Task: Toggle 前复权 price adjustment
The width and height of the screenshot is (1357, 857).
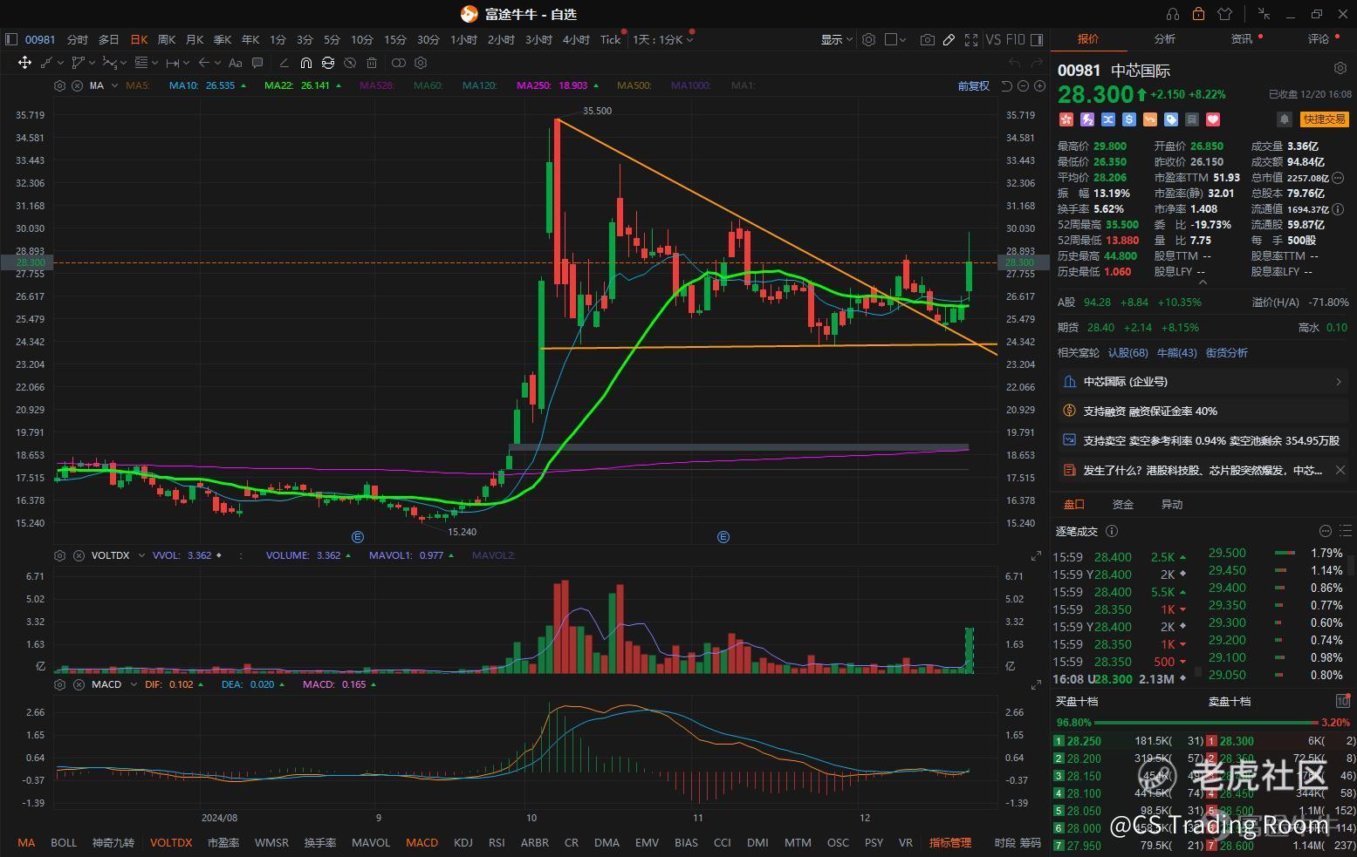Action: pos(973,85)
